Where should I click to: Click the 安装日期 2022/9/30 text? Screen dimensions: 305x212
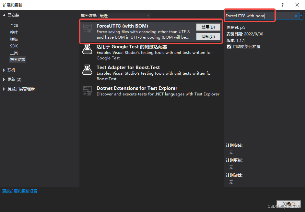tap(245, 34)
